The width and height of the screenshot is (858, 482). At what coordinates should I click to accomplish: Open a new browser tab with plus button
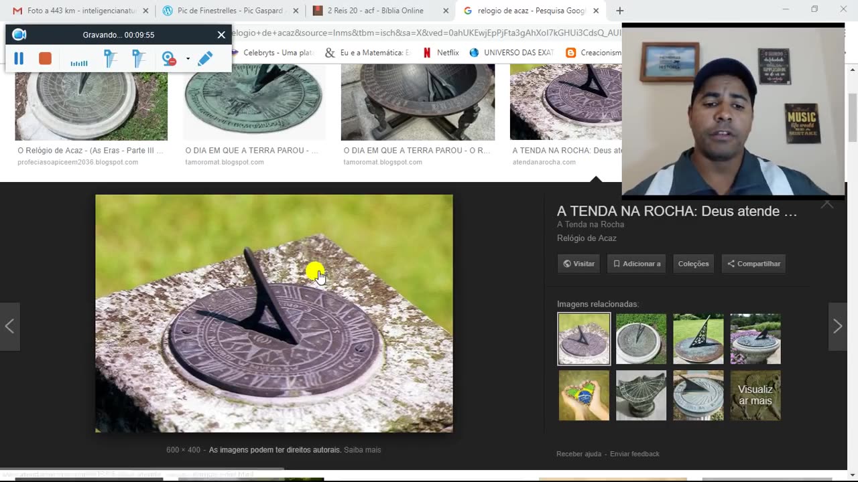pos(619,11)
